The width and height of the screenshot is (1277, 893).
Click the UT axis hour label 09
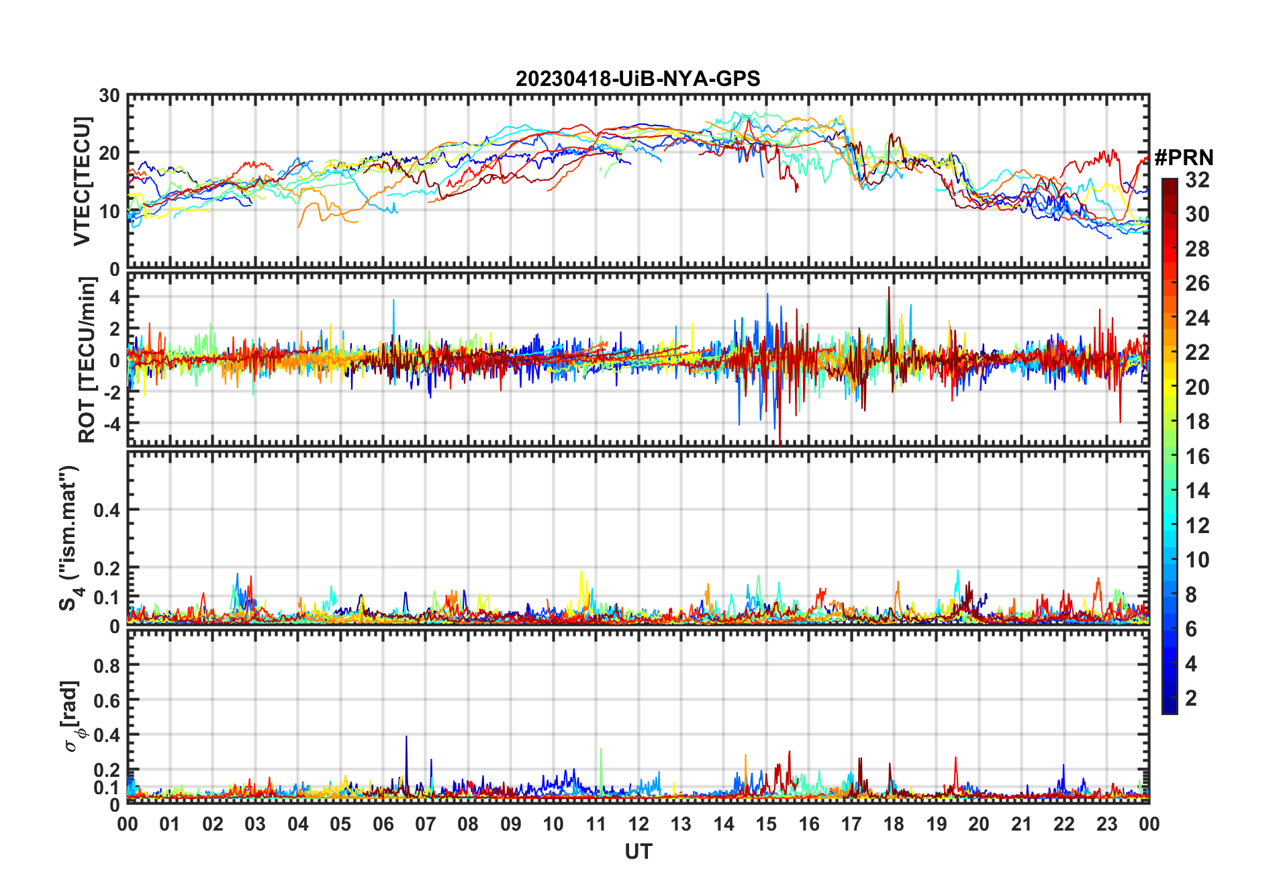pyautogui.click(x=511, y=824)
